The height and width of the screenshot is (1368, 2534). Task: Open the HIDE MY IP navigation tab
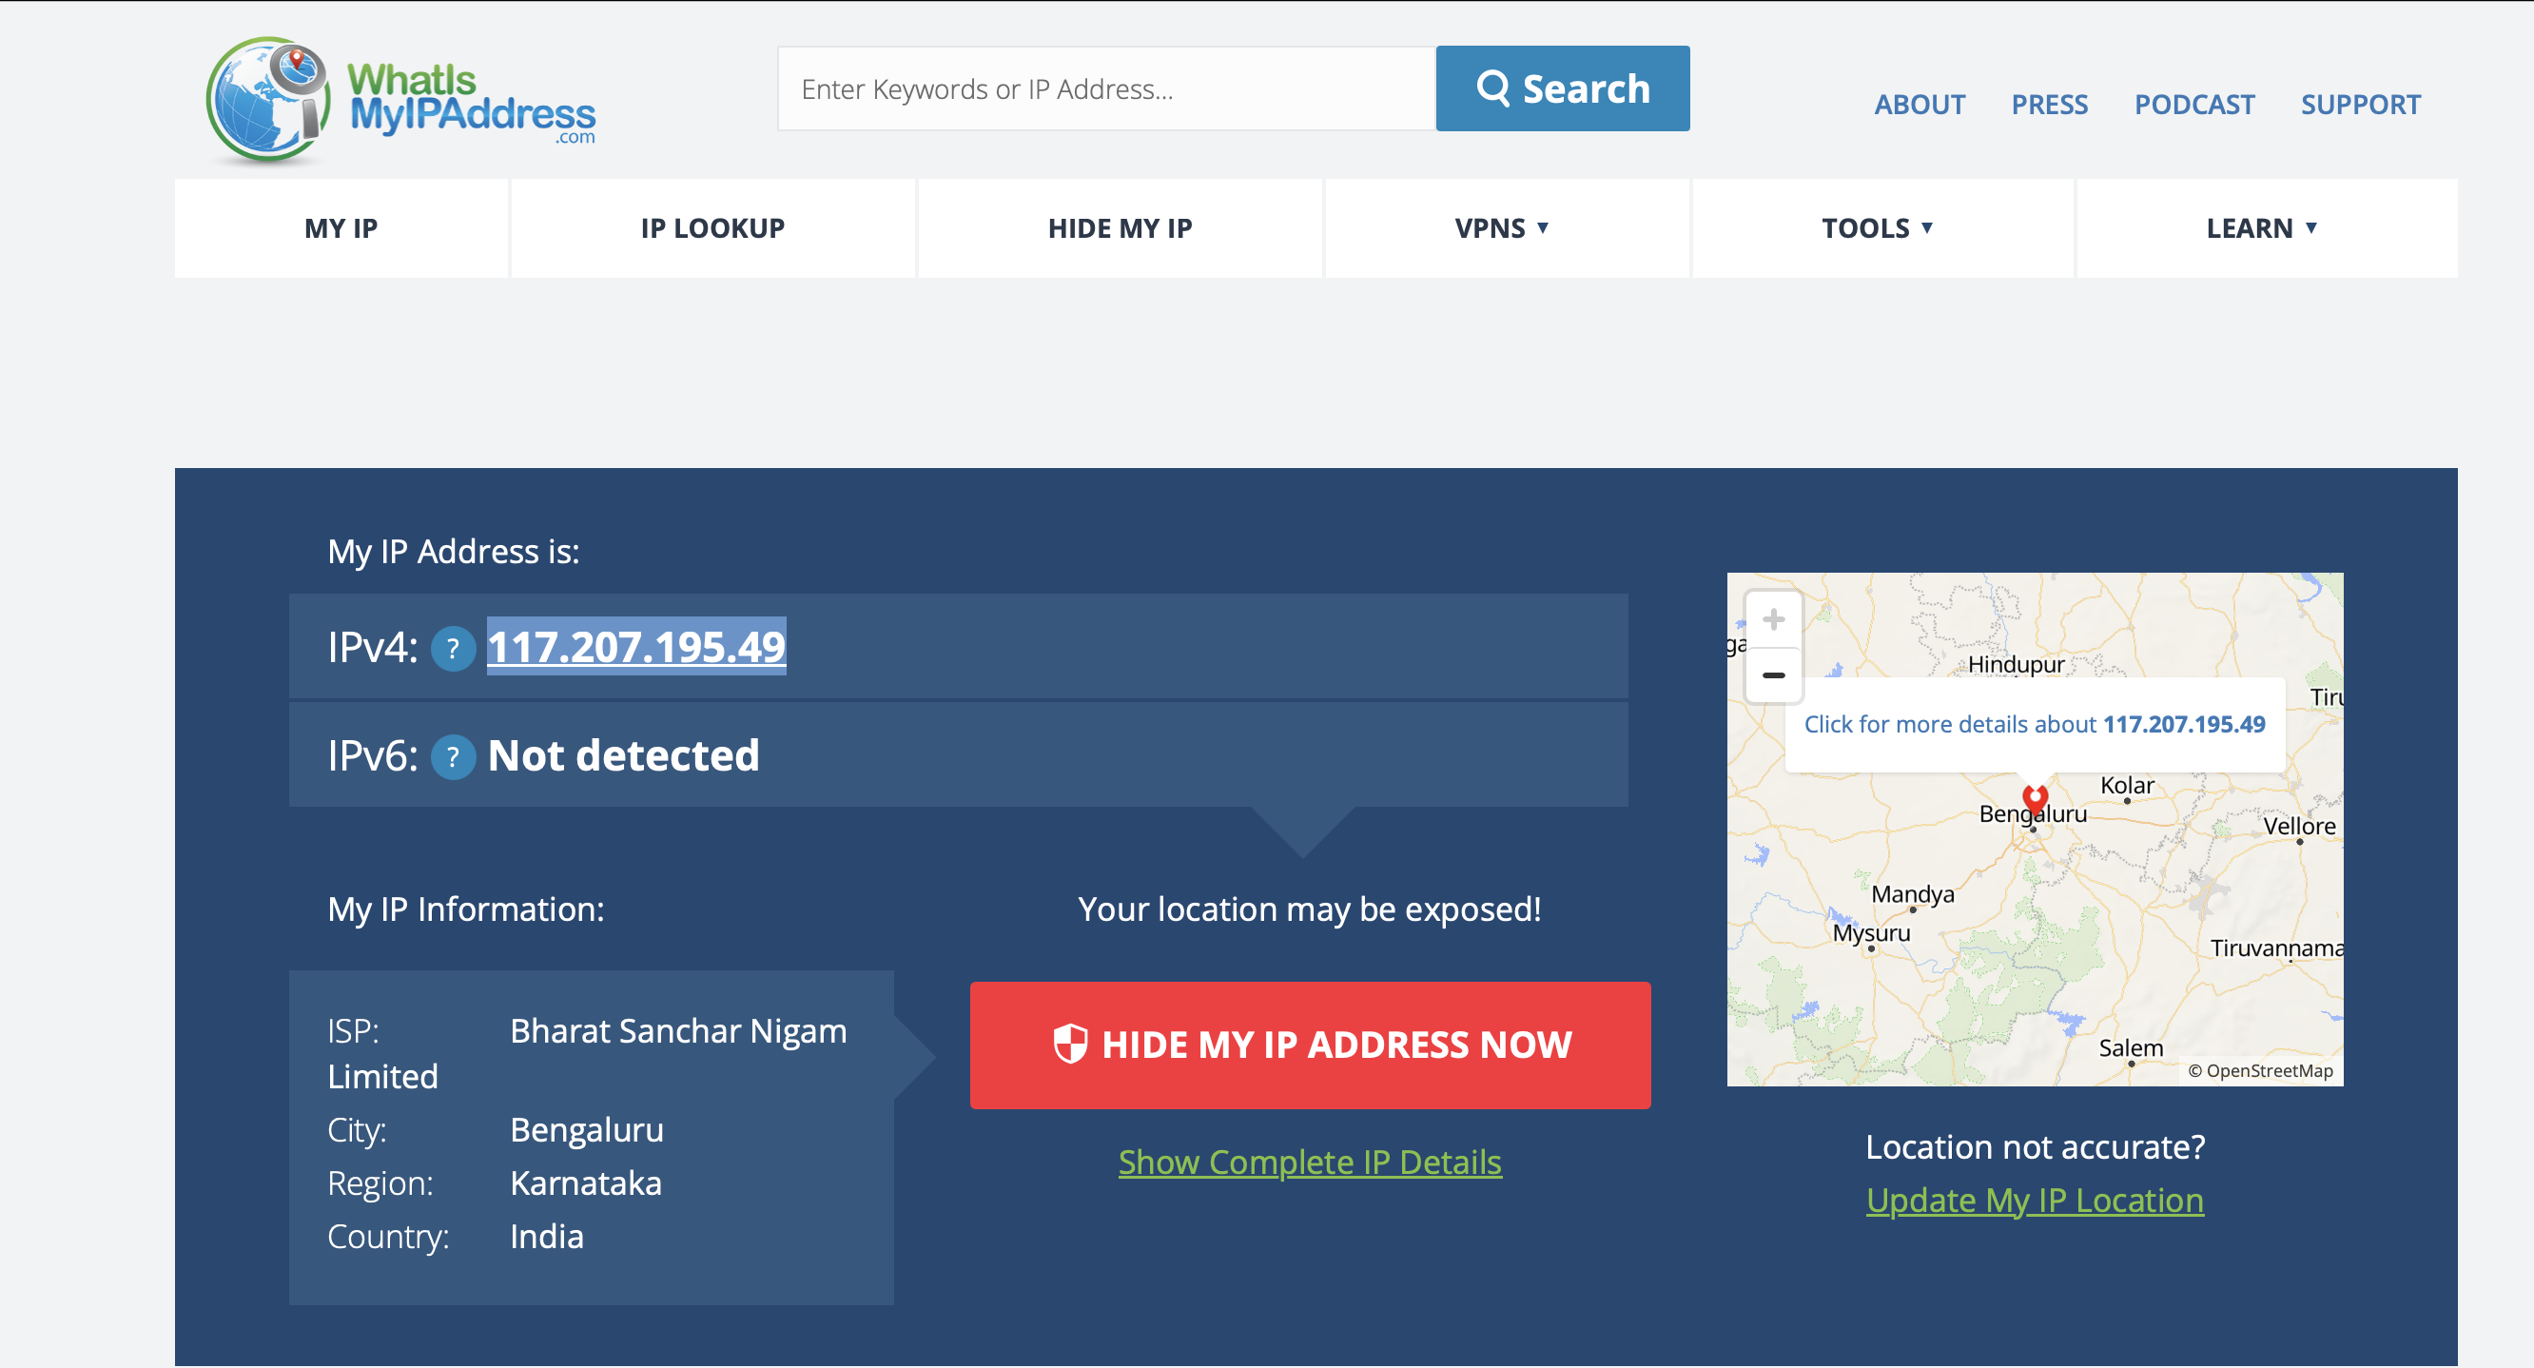click(1120, 228)
